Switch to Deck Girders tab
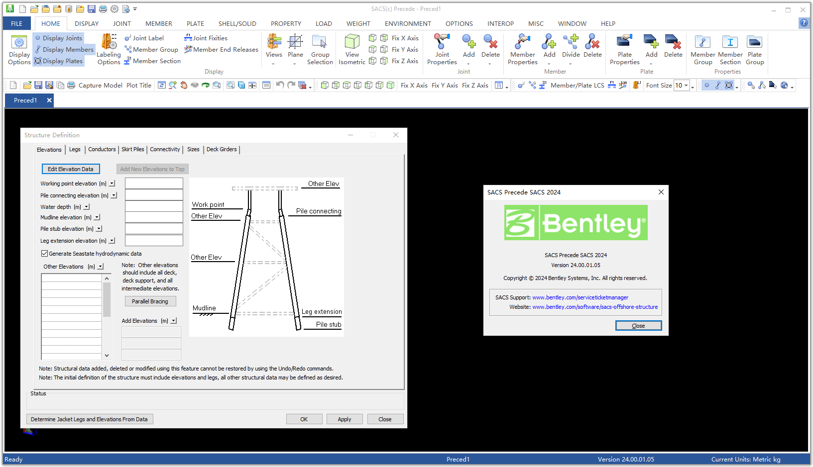Screen dimensions: 813x467 click(x=222, y=149)
